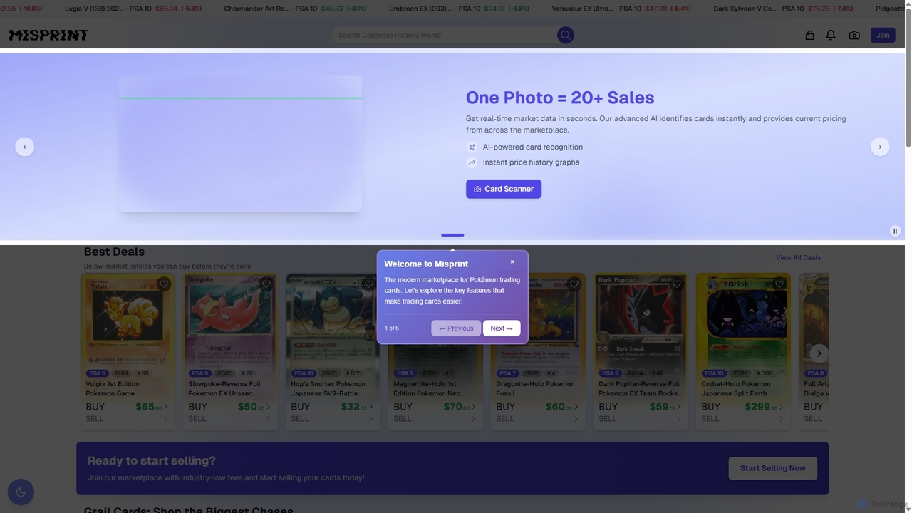Image resolution: width=912 pixels, height=513 pixels.
Task: Click Previous in the welcome tour
Action: 456,328
